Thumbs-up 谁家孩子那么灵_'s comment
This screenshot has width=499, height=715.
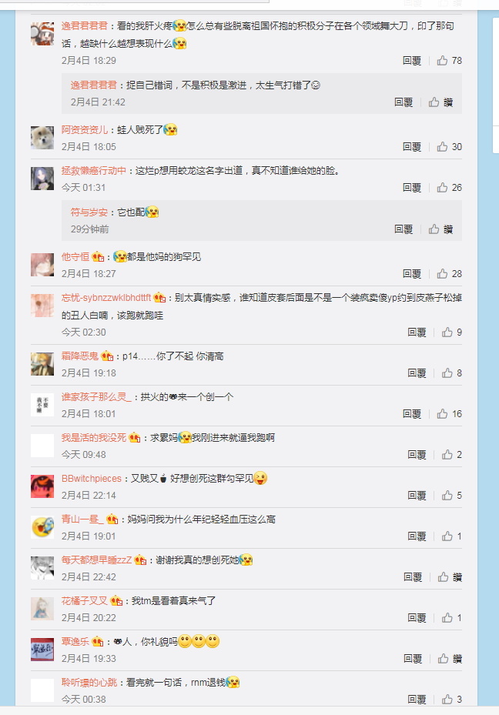click(442, 413)
